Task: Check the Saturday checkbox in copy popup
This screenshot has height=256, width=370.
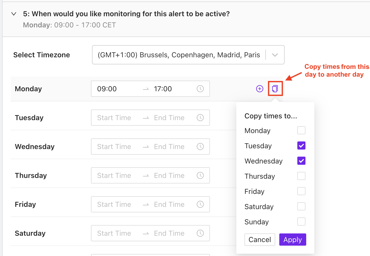Action: click(x=301, y=206)
